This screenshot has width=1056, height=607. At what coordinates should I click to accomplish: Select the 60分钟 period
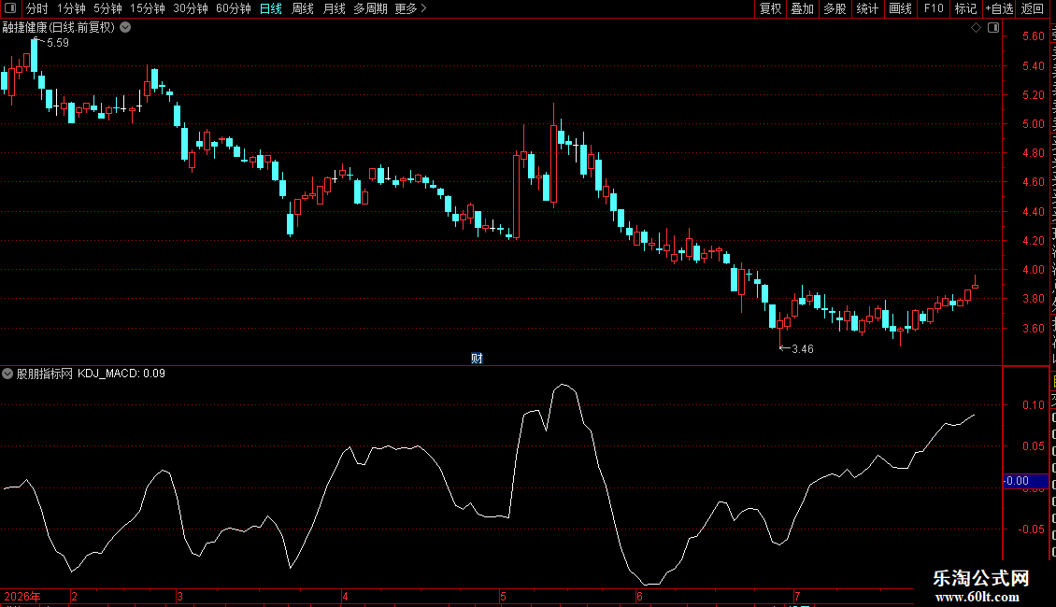point(234,8)
